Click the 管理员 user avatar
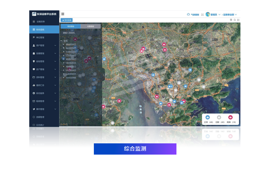The height and width of the screenshot is (171, 270). tap(208, 14)
